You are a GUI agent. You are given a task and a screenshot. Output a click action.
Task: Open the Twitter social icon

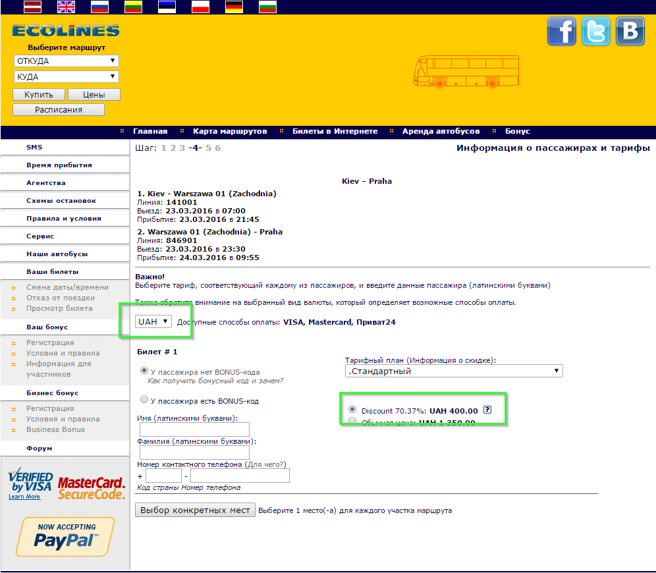(x=596, y=32)
